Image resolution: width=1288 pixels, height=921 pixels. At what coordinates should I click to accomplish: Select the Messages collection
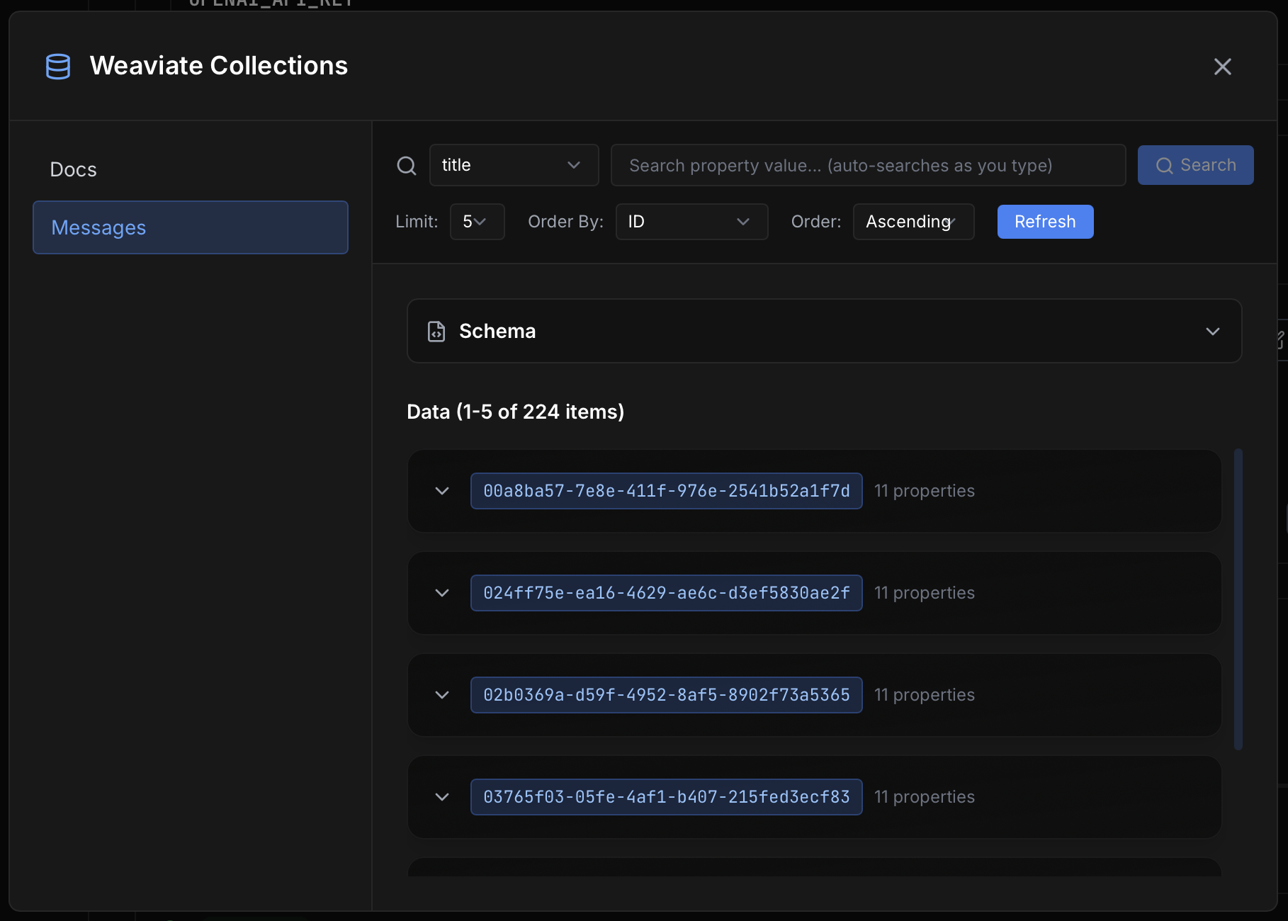[x=190, y=227]
